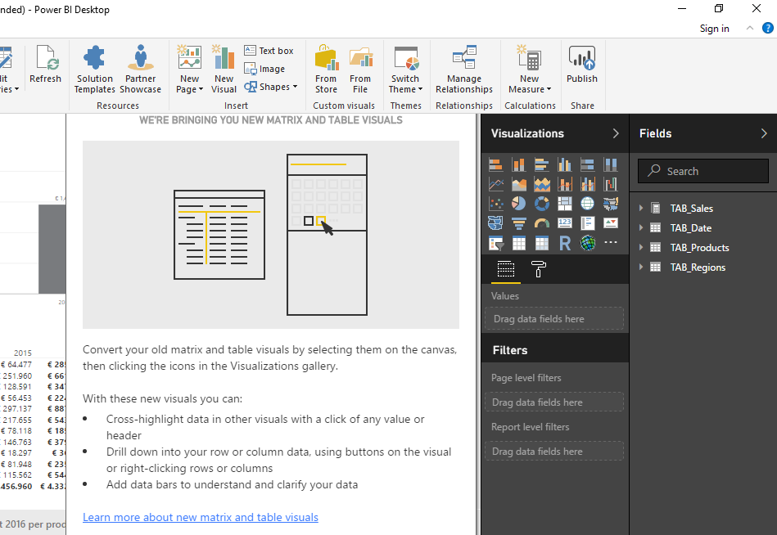
Task: Switch to the Format paint roller tab
Action: coord(538,270)
